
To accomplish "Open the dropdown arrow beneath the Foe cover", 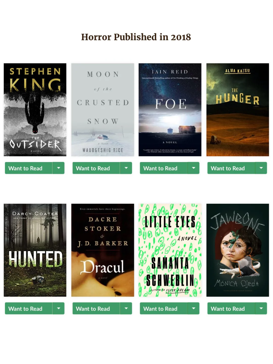I will point(194,168).
